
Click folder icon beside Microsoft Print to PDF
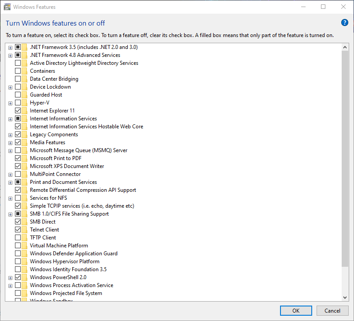pyautogui.click(x=24, y=158)
